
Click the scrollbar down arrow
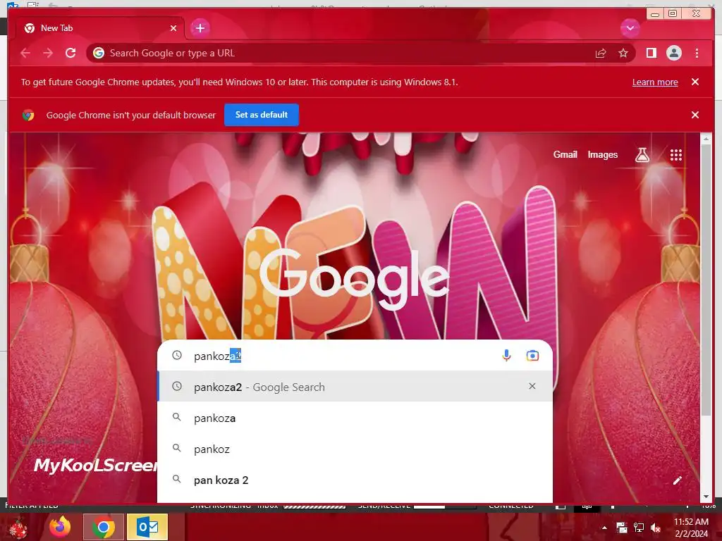pyautogui.click(x=705, y=497)
